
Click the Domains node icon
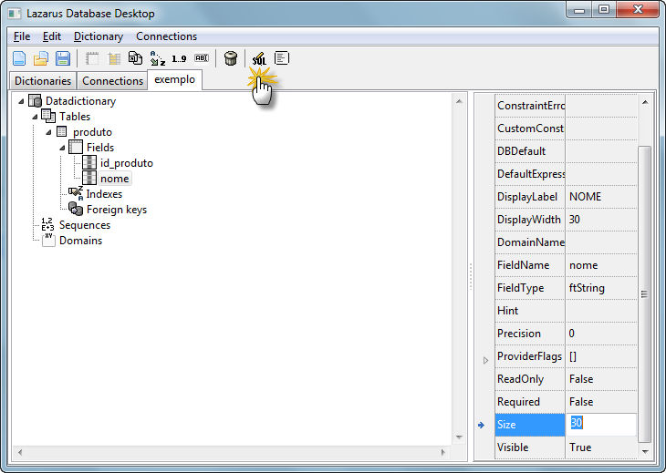(48, 240)
